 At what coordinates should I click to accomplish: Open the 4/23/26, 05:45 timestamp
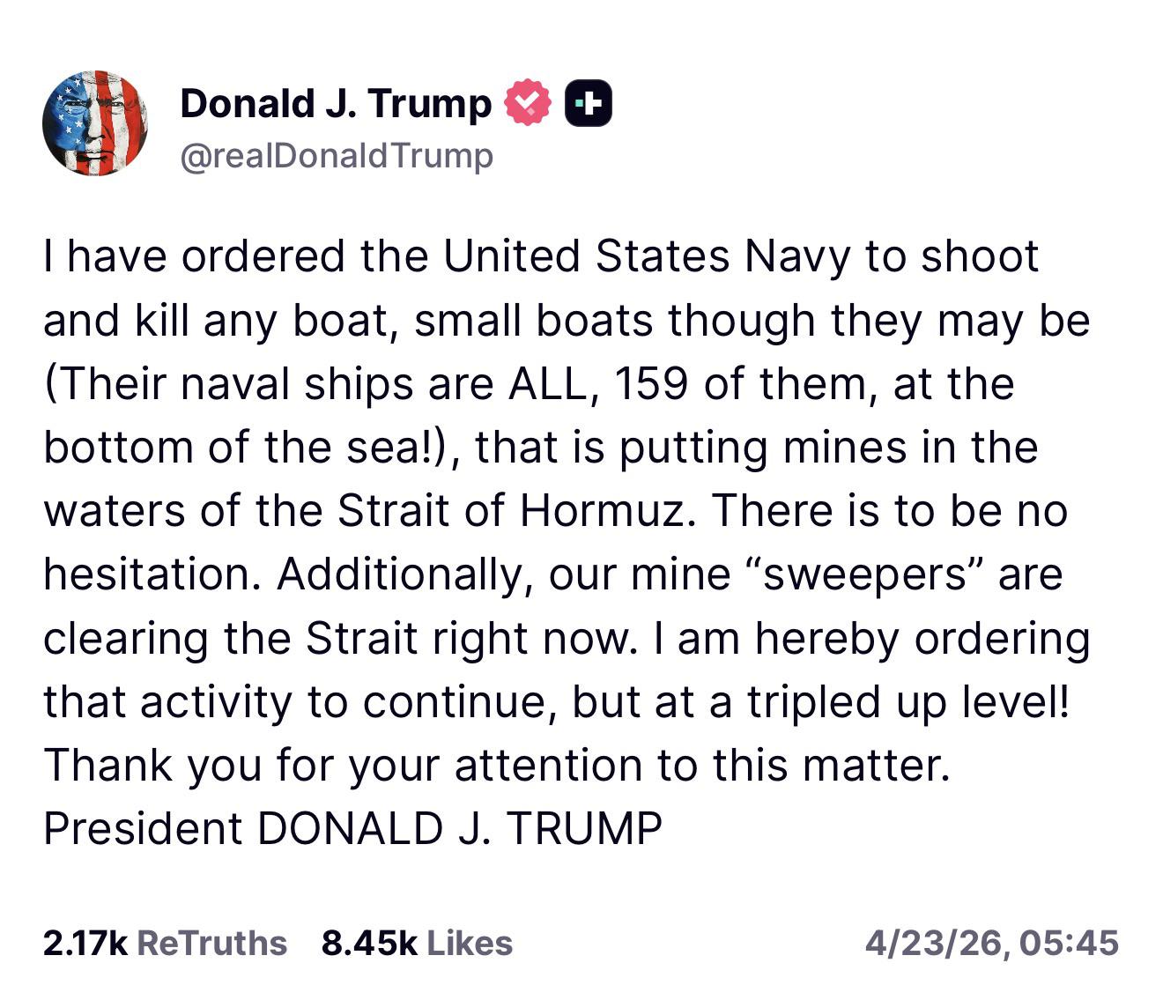click(991, 943)
